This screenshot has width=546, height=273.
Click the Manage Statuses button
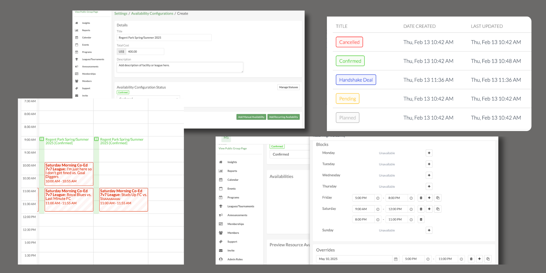[x=288, y=87]
